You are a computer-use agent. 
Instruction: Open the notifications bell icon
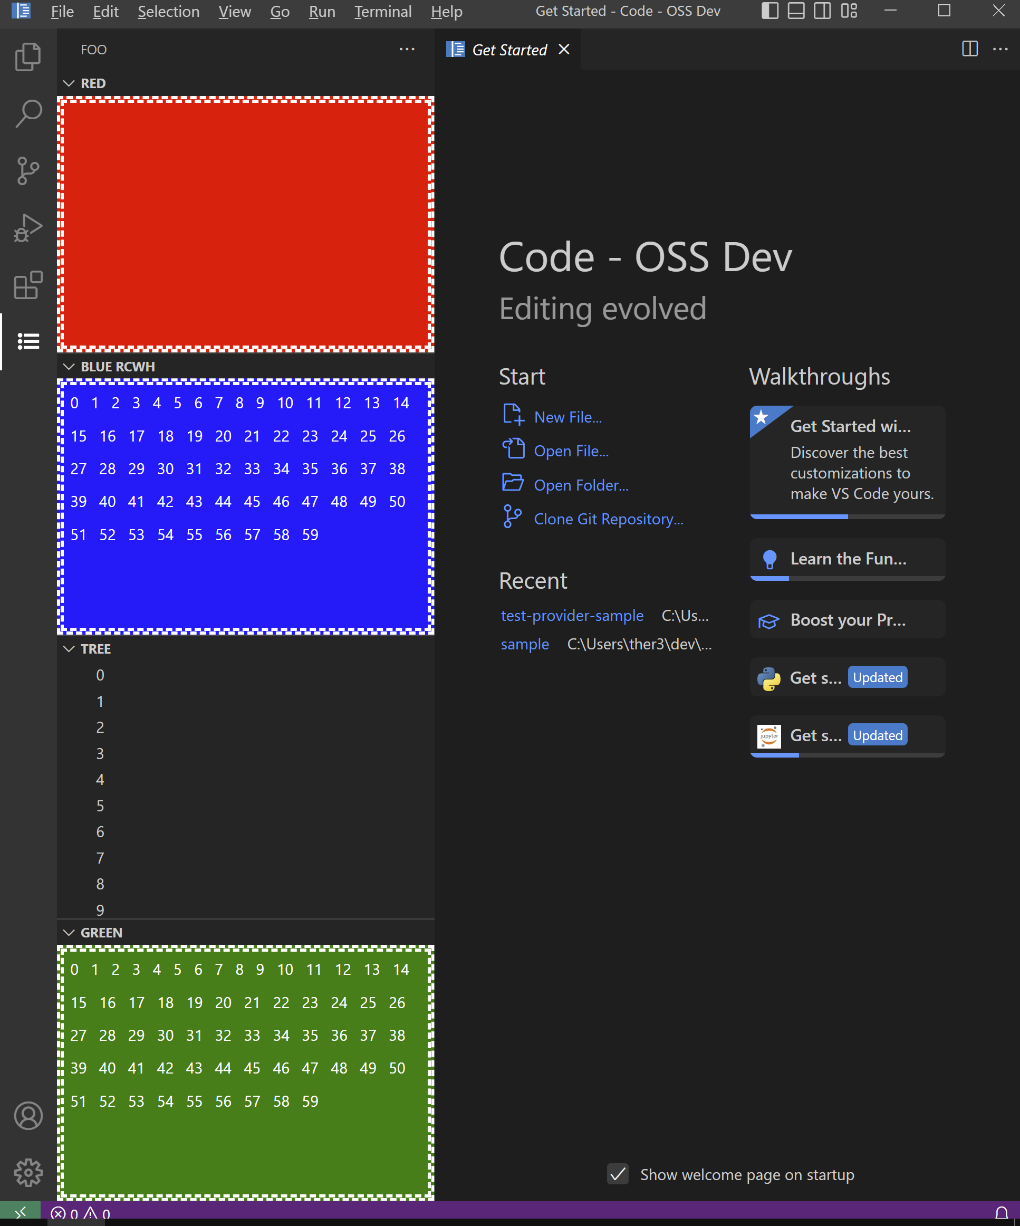point(1002,1213)
